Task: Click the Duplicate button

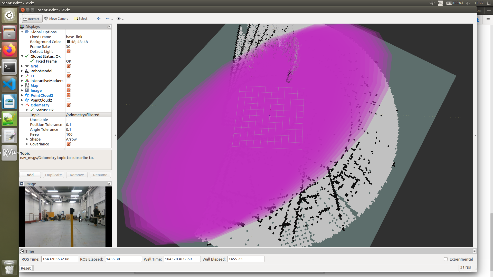Action: coord(53,175)
